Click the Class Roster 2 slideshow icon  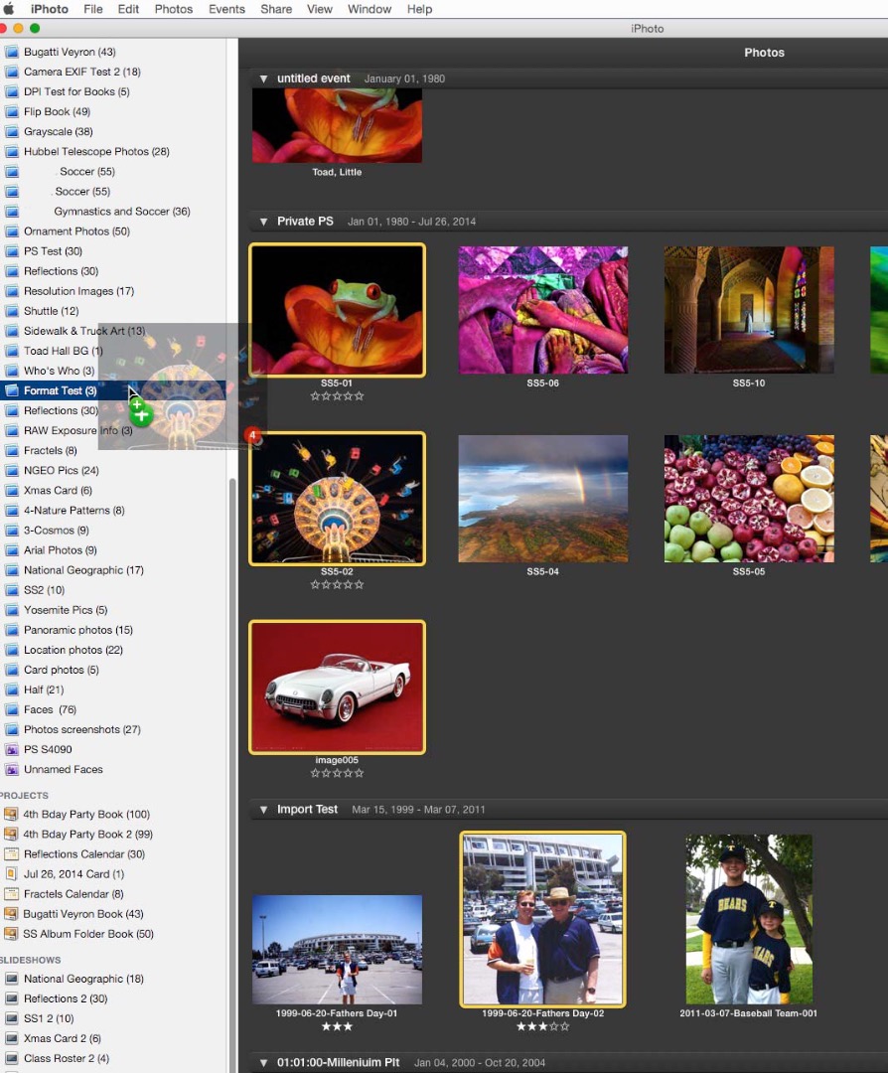click(x=12, y=1058)
